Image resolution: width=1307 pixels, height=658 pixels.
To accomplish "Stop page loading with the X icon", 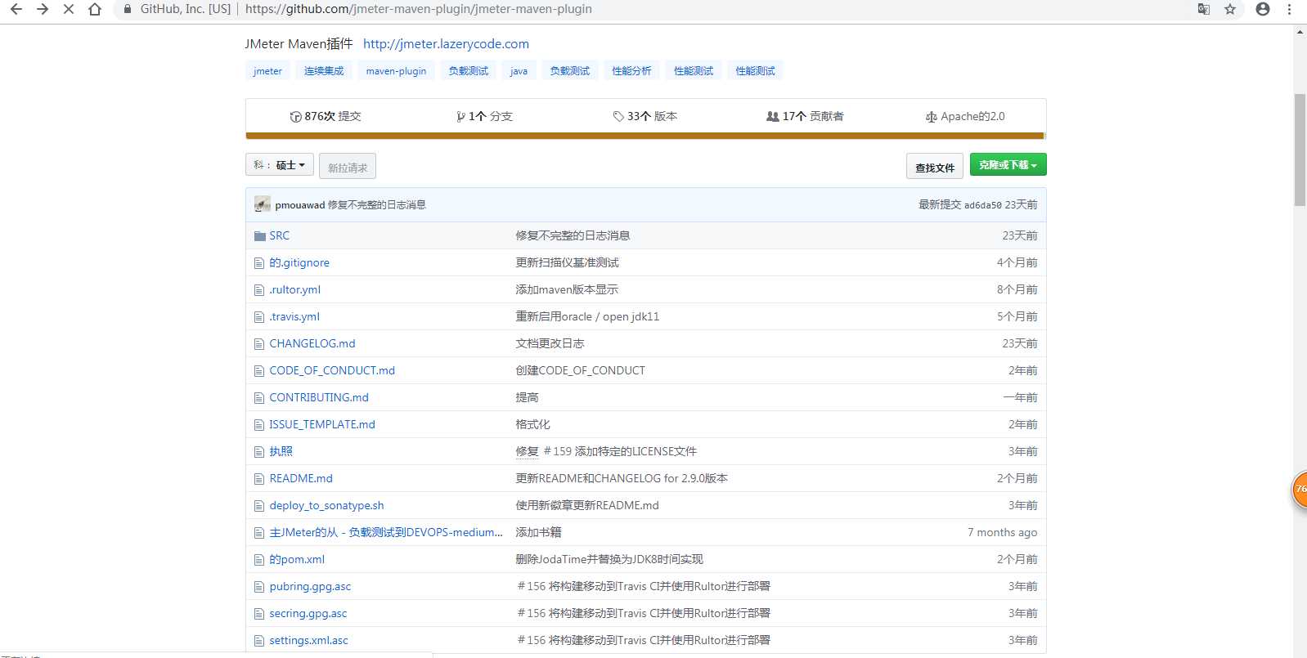I will pos(69,9).
